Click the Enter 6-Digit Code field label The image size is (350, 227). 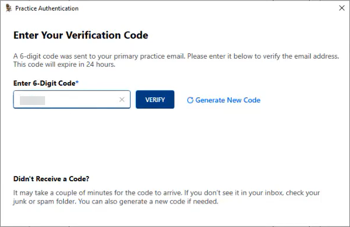click(44, 83)
